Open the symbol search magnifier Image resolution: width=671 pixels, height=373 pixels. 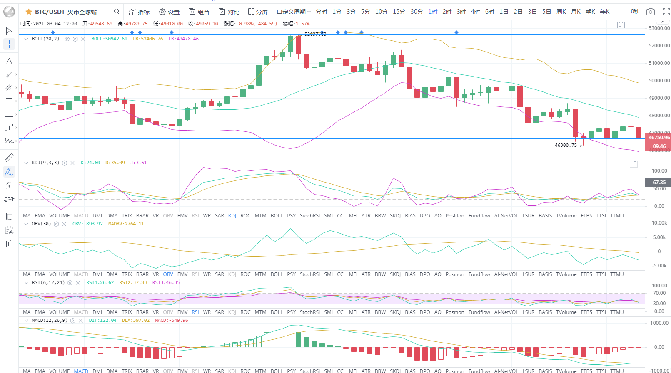click(x=117, y=12)
